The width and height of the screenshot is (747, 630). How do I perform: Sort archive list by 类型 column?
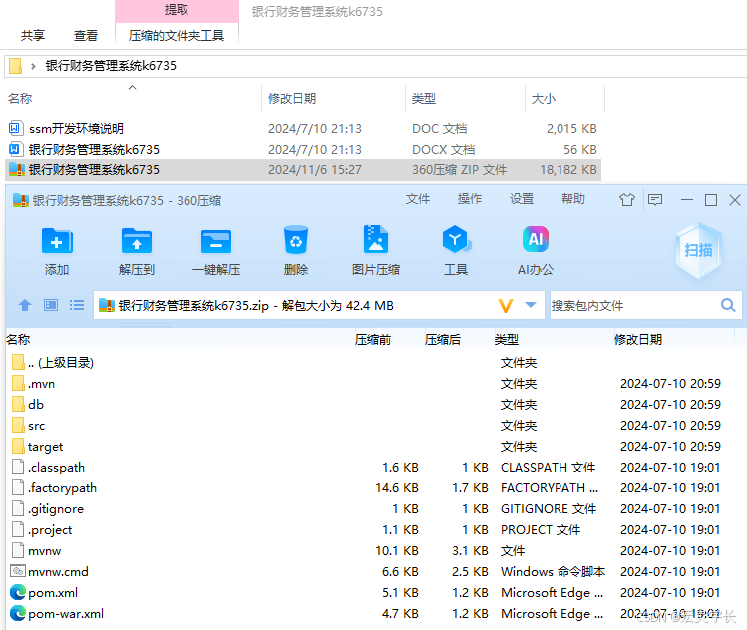pos(507,340)
